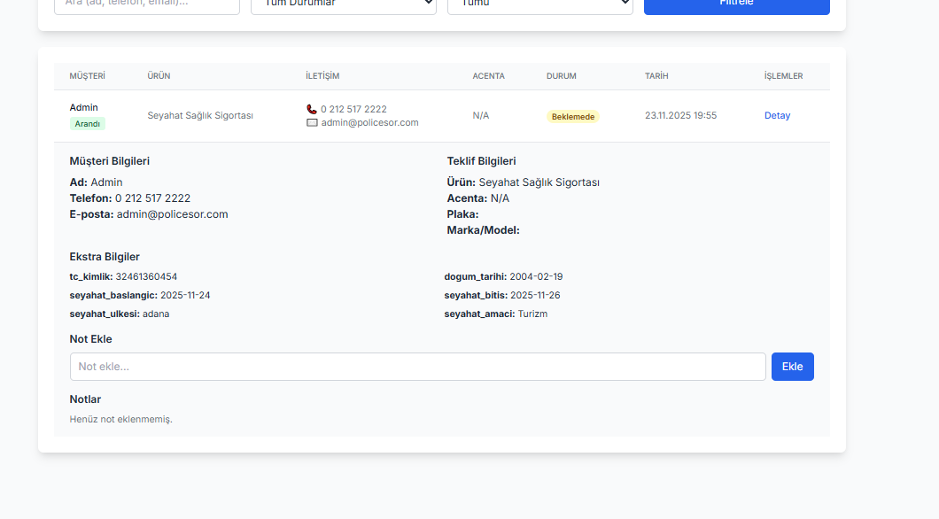Click the Ekstra Bilgiler heading
939x519 pixels.
(105, 257)
